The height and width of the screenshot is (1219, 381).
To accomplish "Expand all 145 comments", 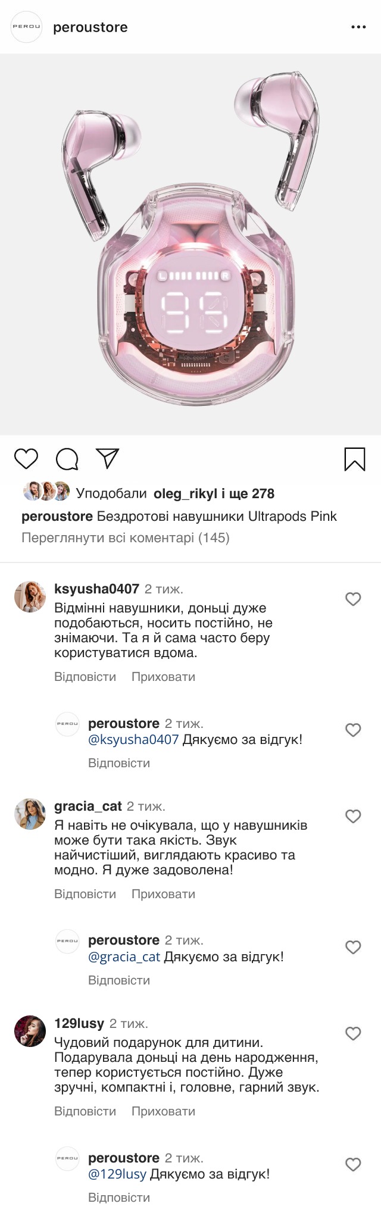I will (126, 538).
